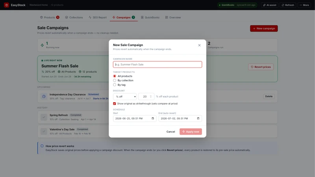Image resolution: width=315 pixels, height=177 pixels.
Task: Select the By collection radio option
Action: click(x=115, y=80)
